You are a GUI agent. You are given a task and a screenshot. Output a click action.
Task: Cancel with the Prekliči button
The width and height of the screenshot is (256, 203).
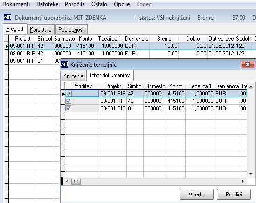(234, 194)
